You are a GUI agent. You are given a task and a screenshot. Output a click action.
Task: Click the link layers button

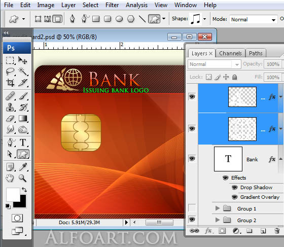[x=194, y=231]
